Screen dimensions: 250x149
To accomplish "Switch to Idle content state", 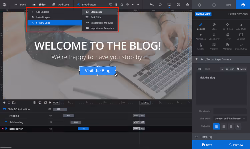I will click(199, 69).
